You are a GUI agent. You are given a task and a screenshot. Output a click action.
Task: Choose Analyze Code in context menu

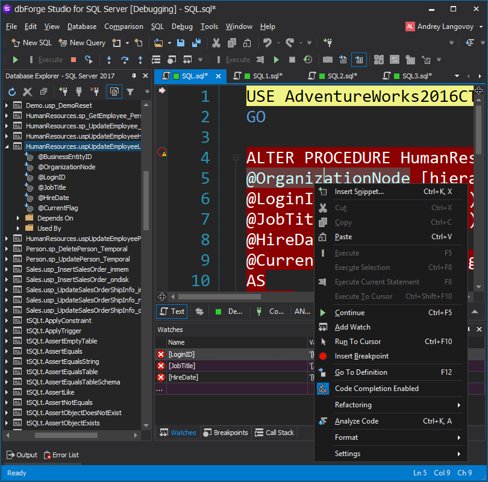[390, 421]
